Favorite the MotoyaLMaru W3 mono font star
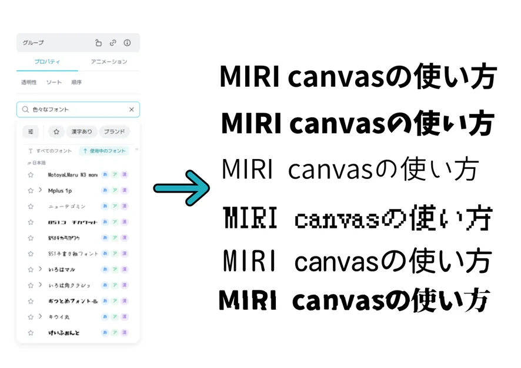The width and height of the screenshot is (521, 368). click(x=31, y=175)
